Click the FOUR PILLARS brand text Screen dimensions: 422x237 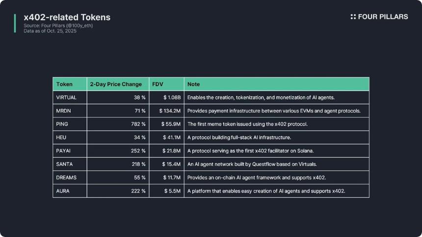coord(383,17)
